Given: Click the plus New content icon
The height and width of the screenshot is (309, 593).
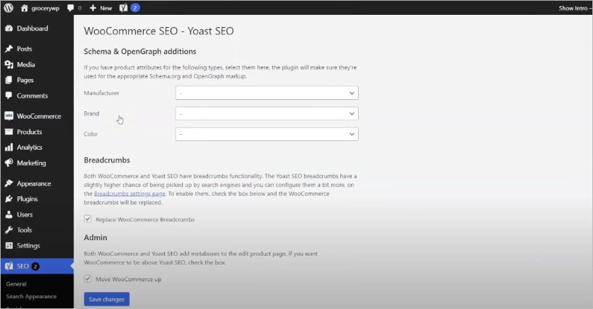Looking at the screenshot, I should 93,8.
